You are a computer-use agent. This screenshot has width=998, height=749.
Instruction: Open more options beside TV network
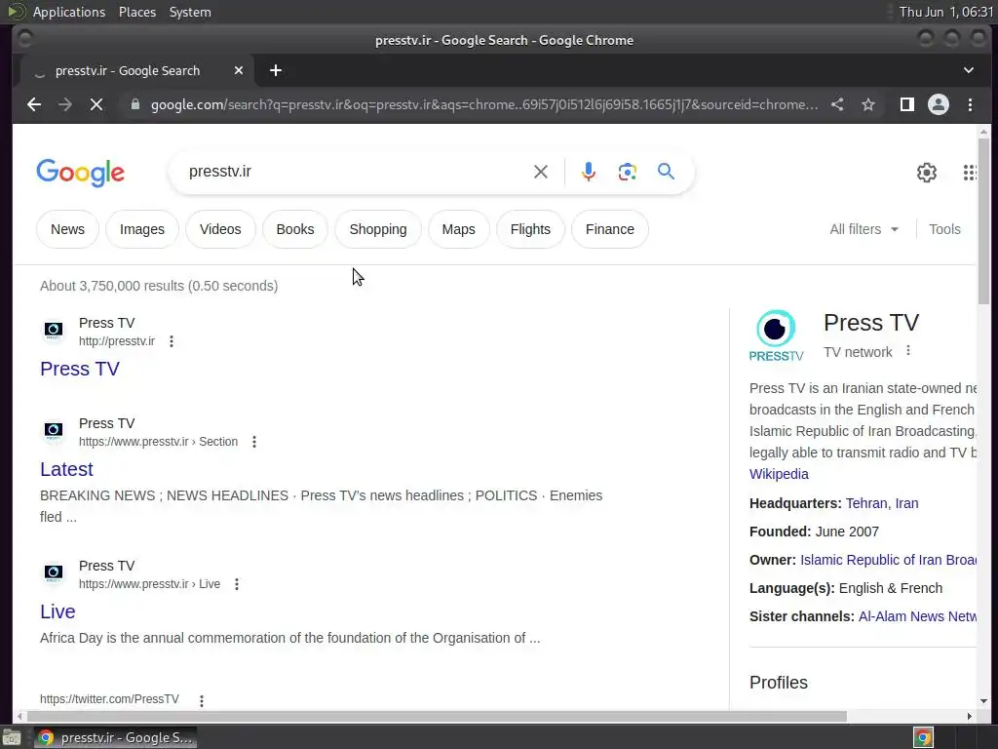tap(908, 351)
